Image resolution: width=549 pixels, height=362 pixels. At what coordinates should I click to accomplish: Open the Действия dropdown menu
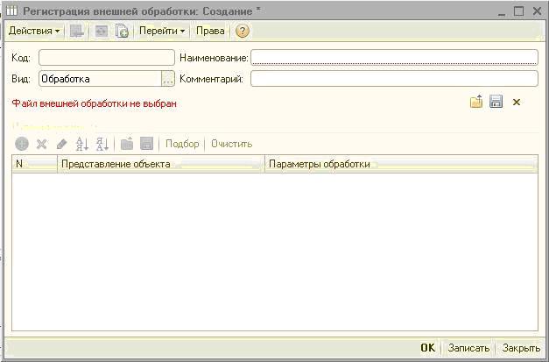point(34,31)
